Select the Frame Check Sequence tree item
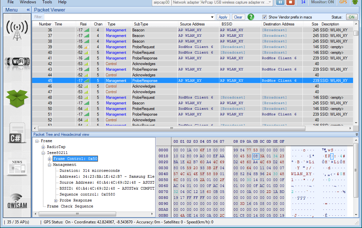 70,206
